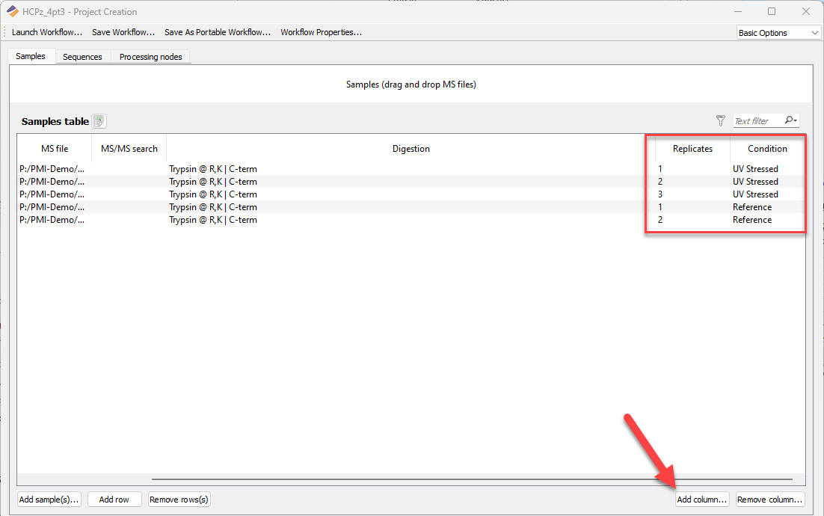The image size is (824, 516).
Task: Click the Add column button
Action: [x=701, y=500]
